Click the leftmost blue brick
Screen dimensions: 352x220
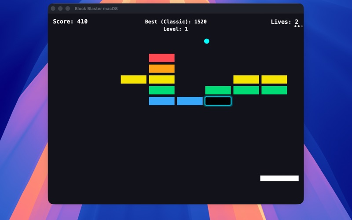[x=161, y=101]
